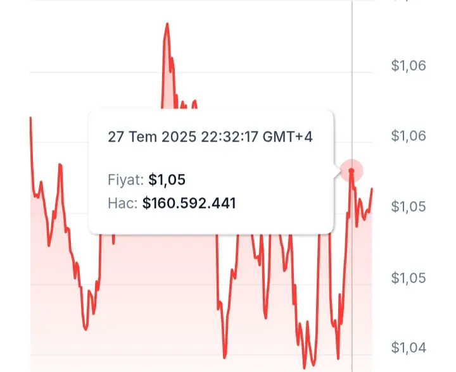
Task: Click the Hac label in the tooltip
Action: (x=122, y=203)
